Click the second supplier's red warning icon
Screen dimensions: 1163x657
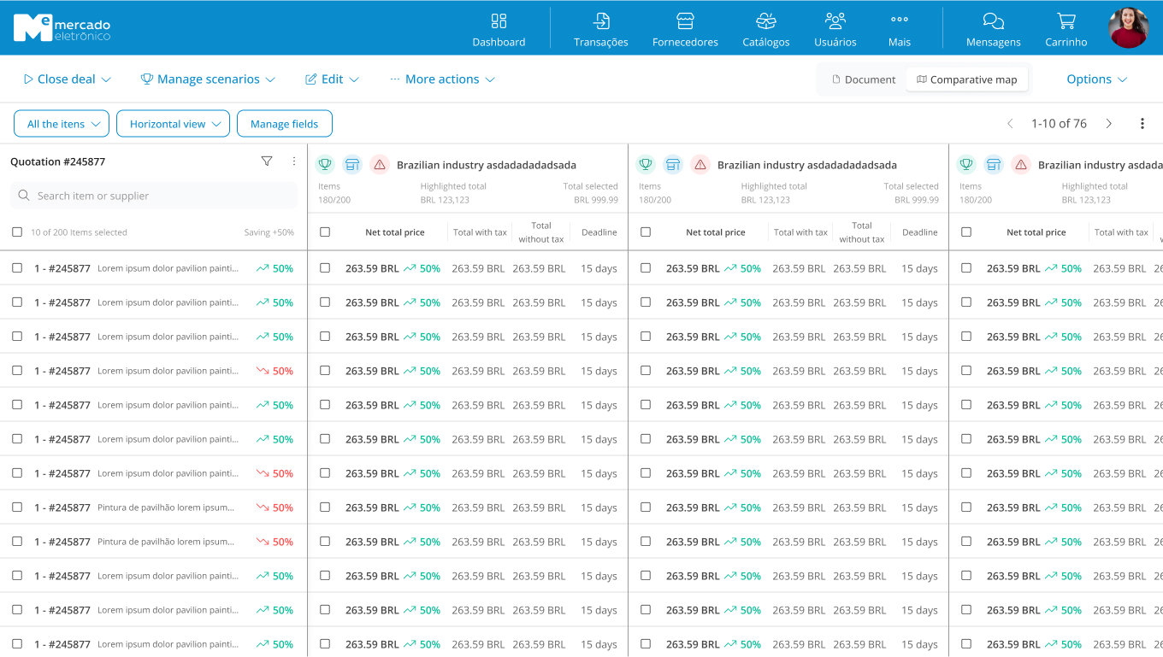(x=700, y=165)
